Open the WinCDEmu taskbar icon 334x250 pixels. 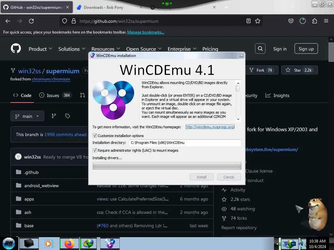tap(110, 243)
